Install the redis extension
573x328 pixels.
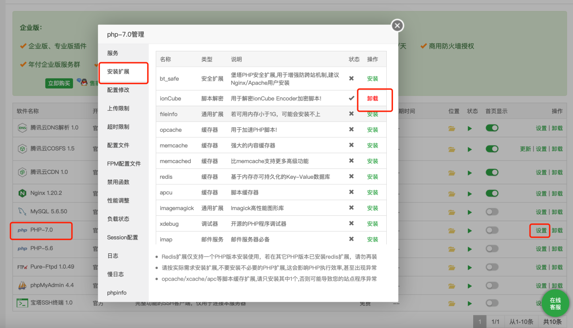372,177
